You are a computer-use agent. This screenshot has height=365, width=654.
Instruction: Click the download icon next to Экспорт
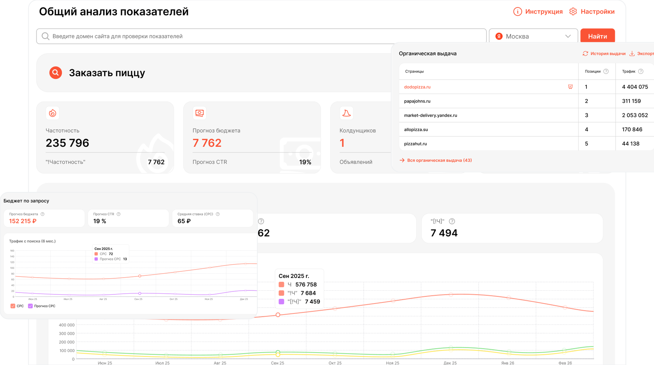tap(632, 53)
